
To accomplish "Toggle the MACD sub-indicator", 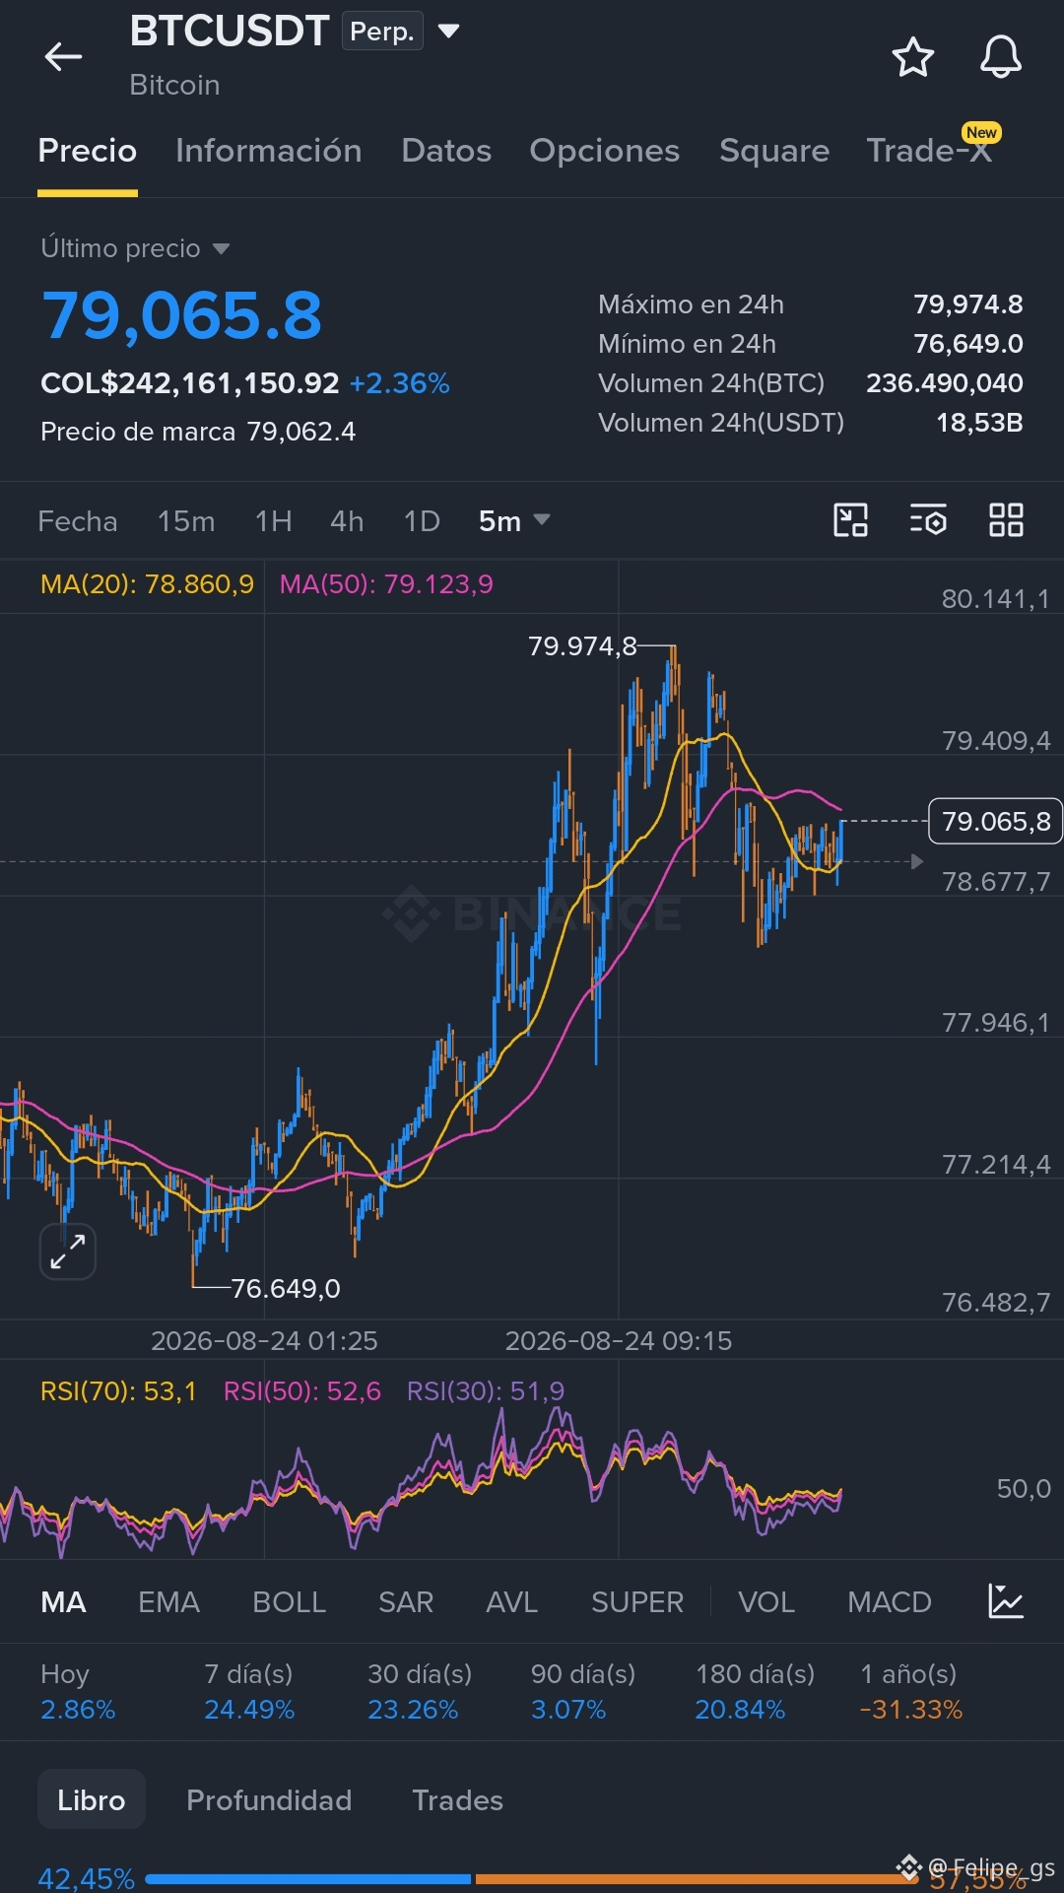I will click(890, 1602).
